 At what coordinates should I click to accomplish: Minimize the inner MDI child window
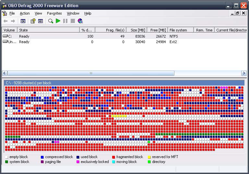click(232, 13)
